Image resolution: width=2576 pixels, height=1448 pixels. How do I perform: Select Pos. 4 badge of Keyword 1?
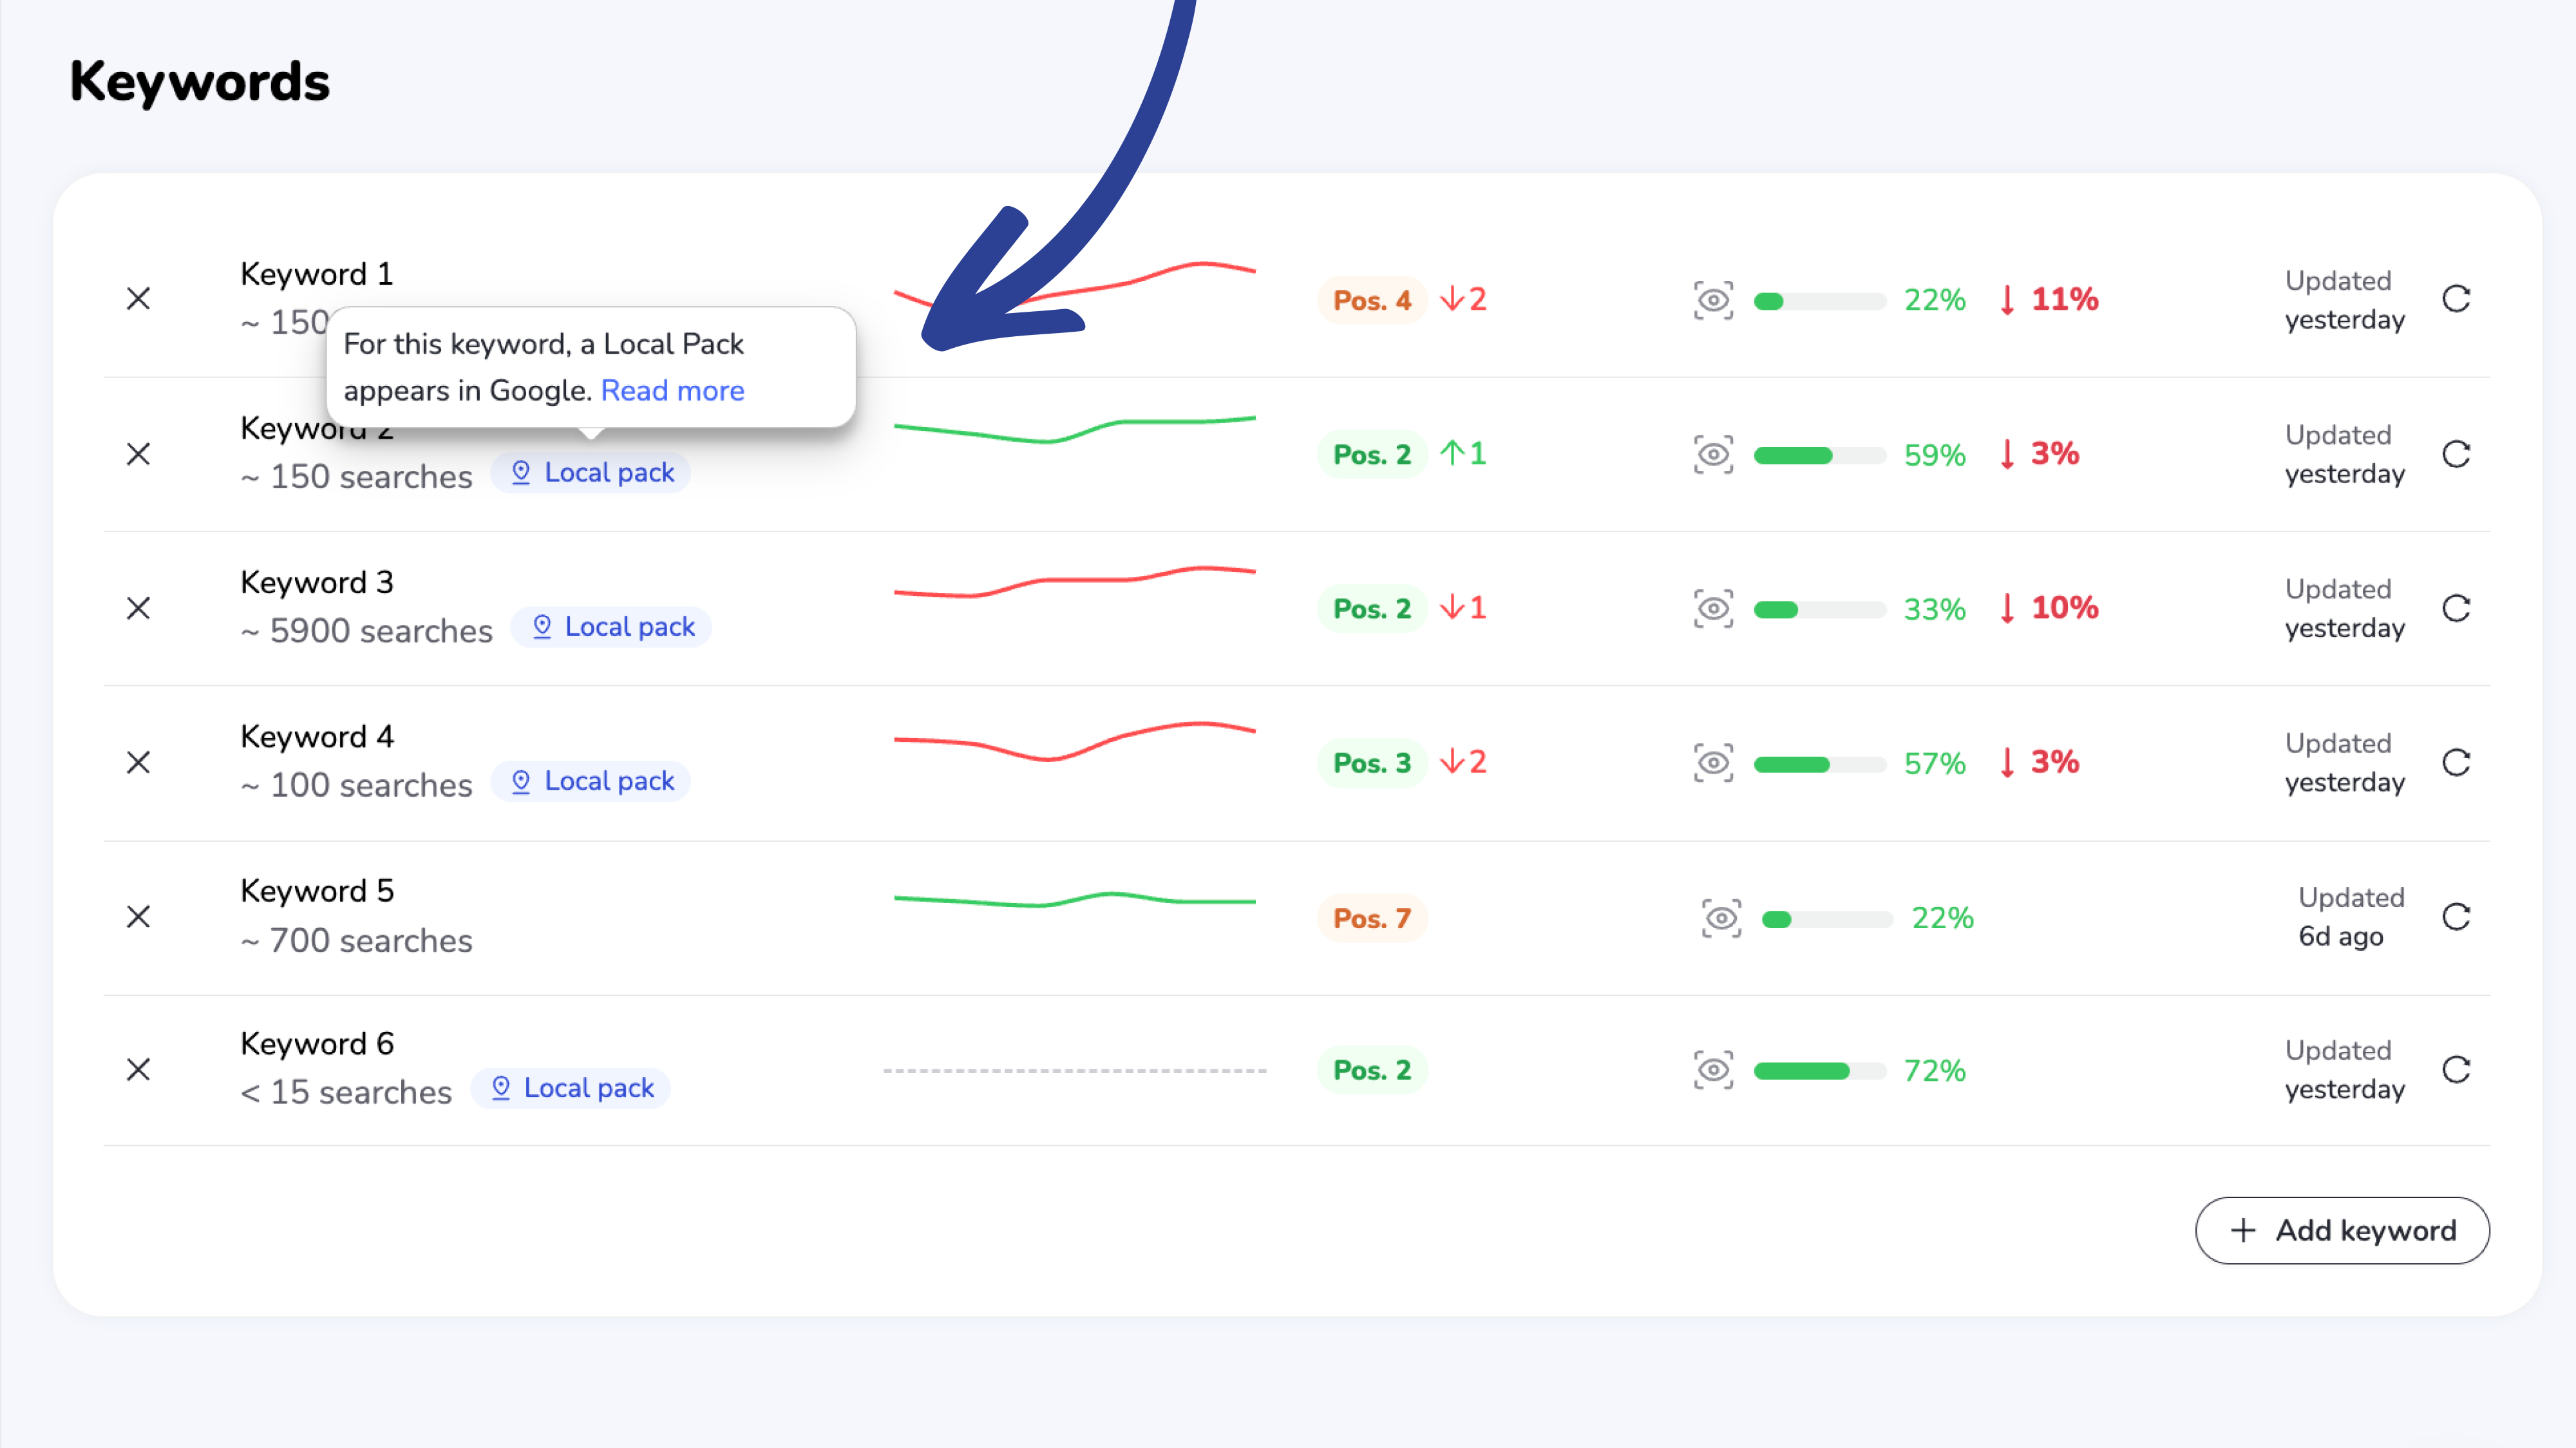click(x=1371, y=300)
